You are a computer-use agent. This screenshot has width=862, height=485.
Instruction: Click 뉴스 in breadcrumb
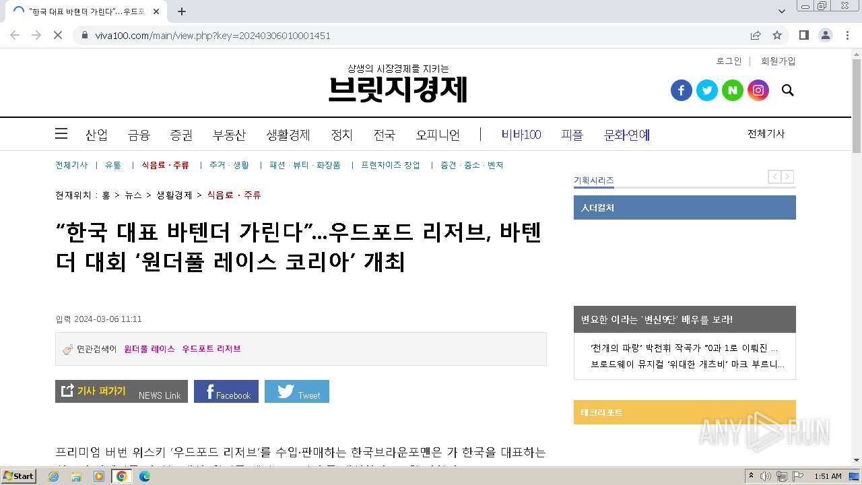click(x=133, y=195)
